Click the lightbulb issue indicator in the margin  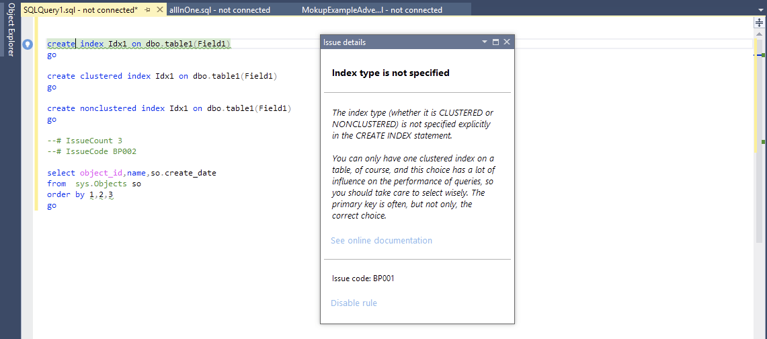28,44
